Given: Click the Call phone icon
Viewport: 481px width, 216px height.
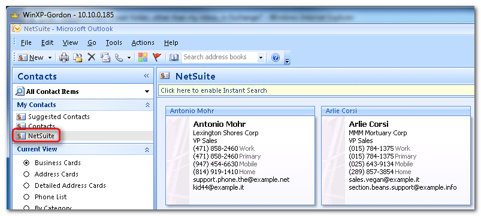Looking at the screenshot, I should pyautogui.click(x=119, y=57).
